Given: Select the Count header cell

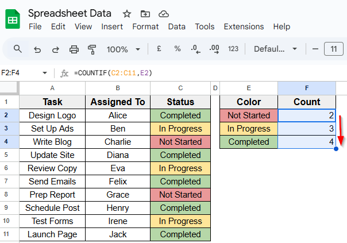Looking at the screenshot, I should tap(307, 102).
